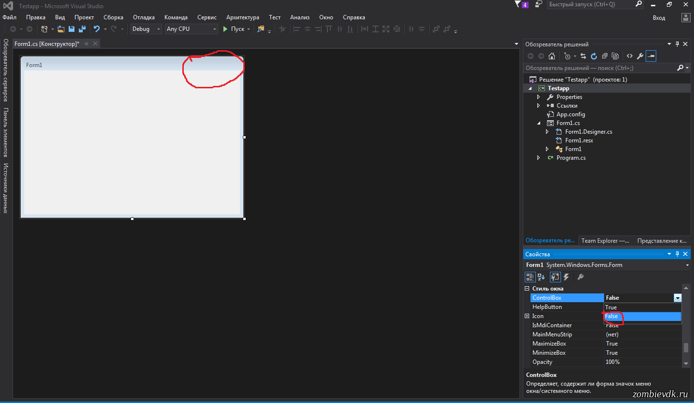This screenshot has width=694, height=403.
Task: Toggle Show All Files in Solution Explorer
Action: tap(615, 56)
